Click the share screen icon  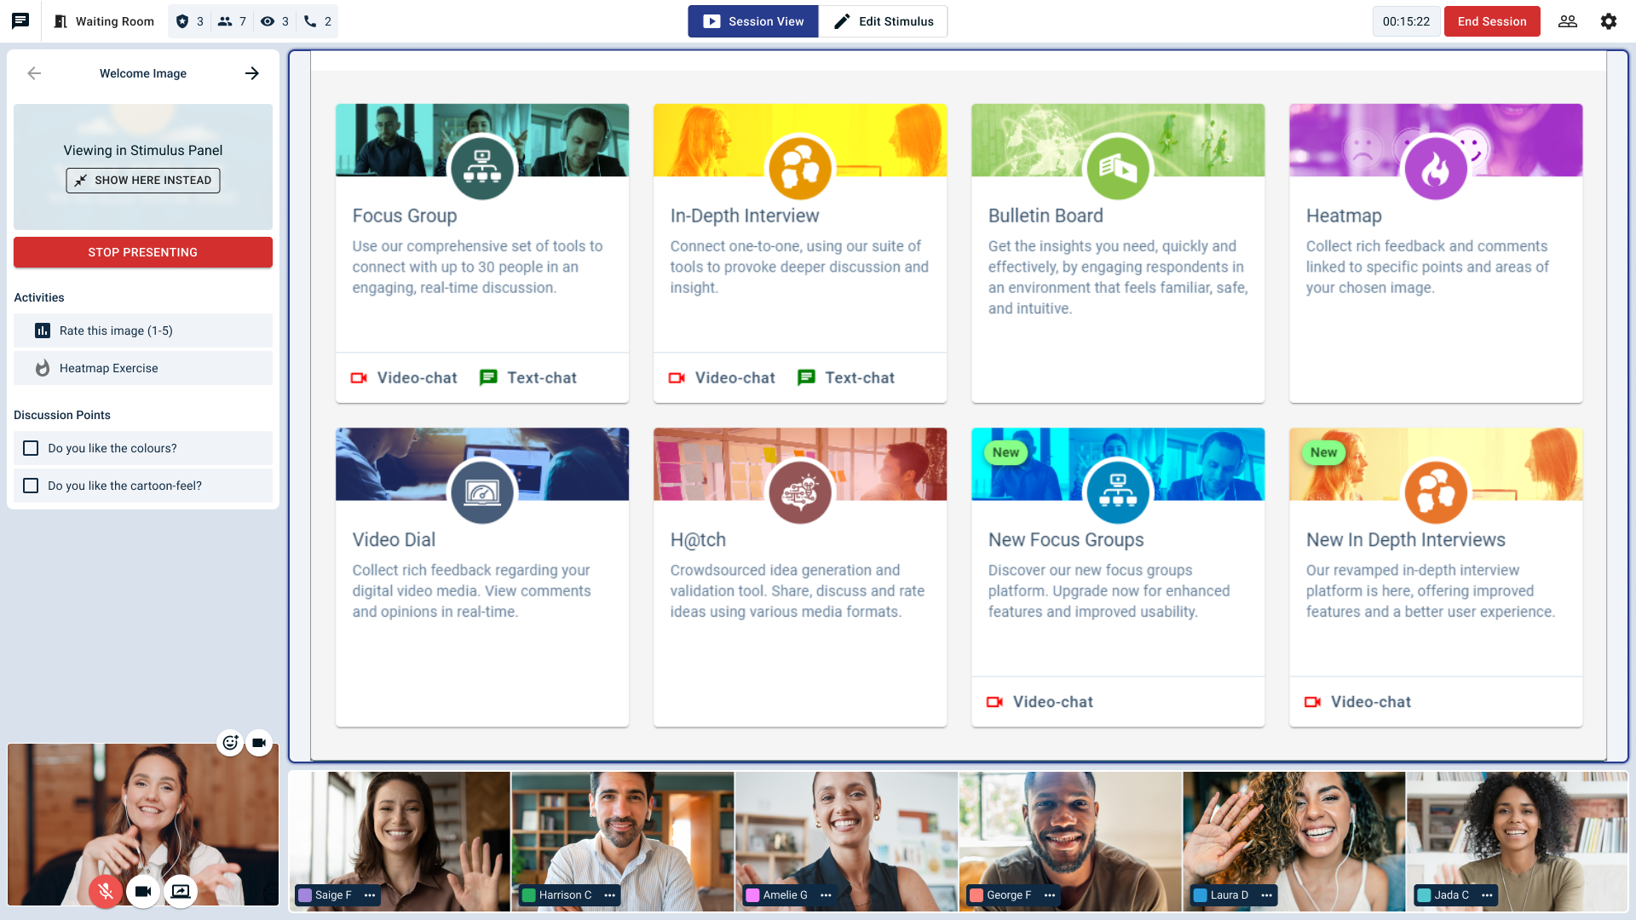click(x=181, y=891)
